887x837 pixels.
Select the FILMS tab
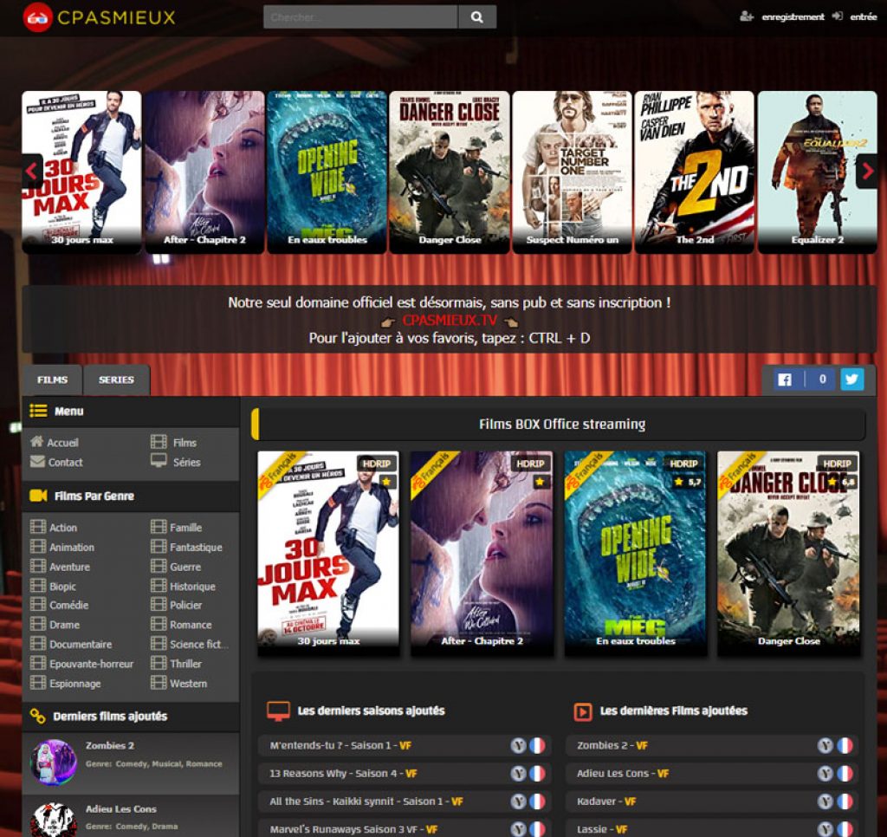(52, 380)
